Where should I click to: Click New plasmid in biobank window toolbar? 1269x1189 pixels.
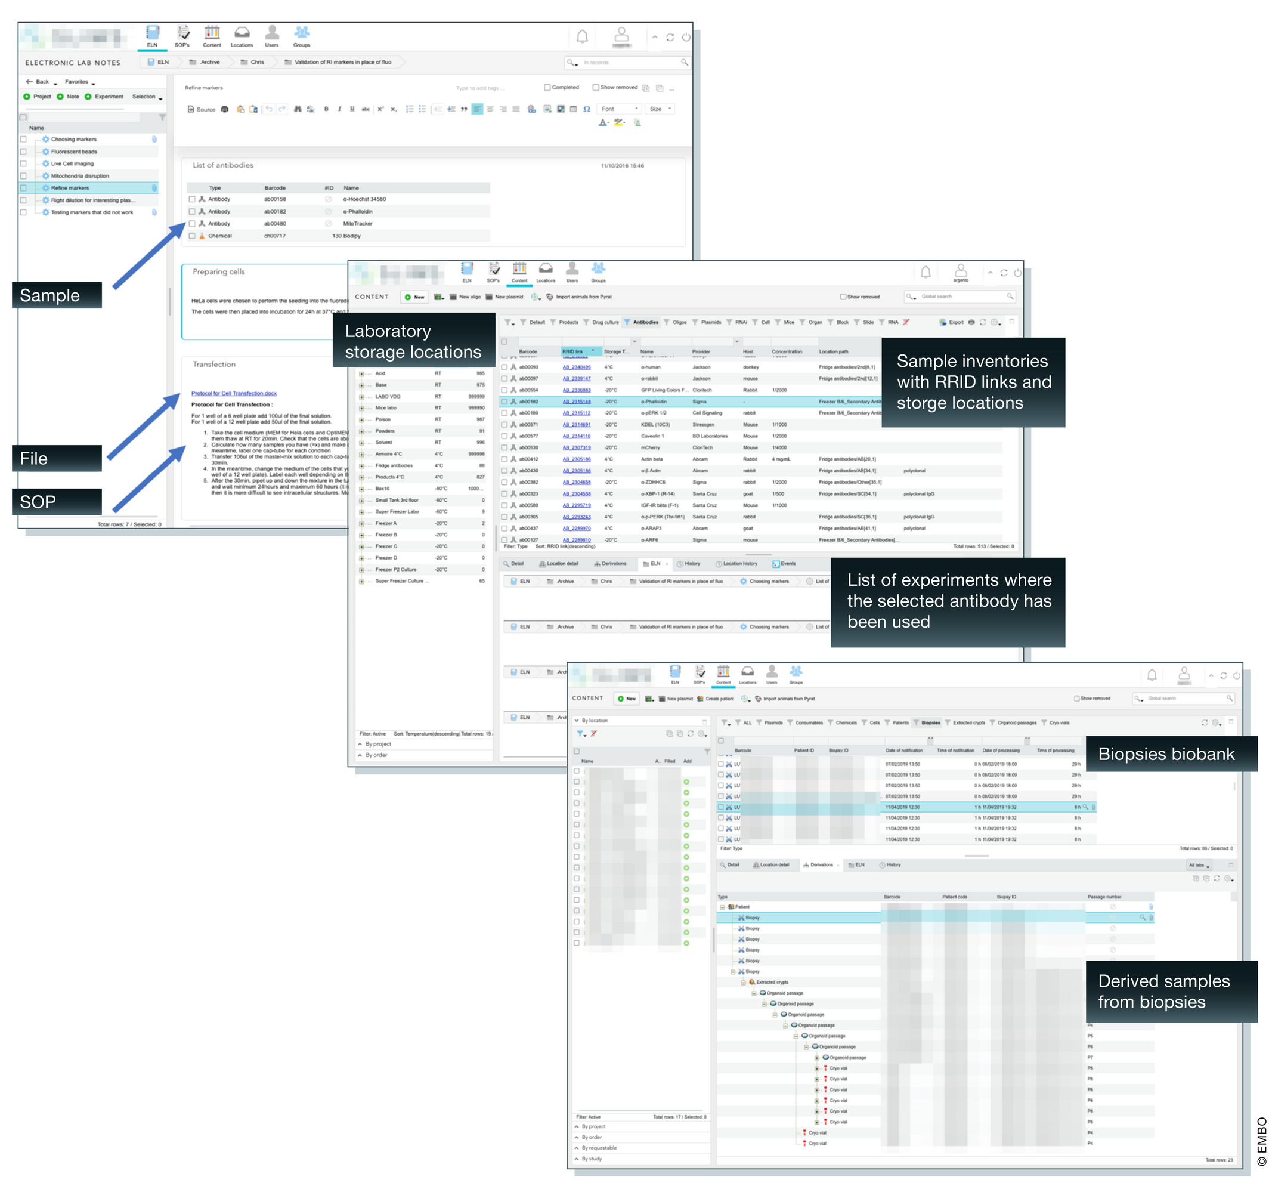point(676,699)
